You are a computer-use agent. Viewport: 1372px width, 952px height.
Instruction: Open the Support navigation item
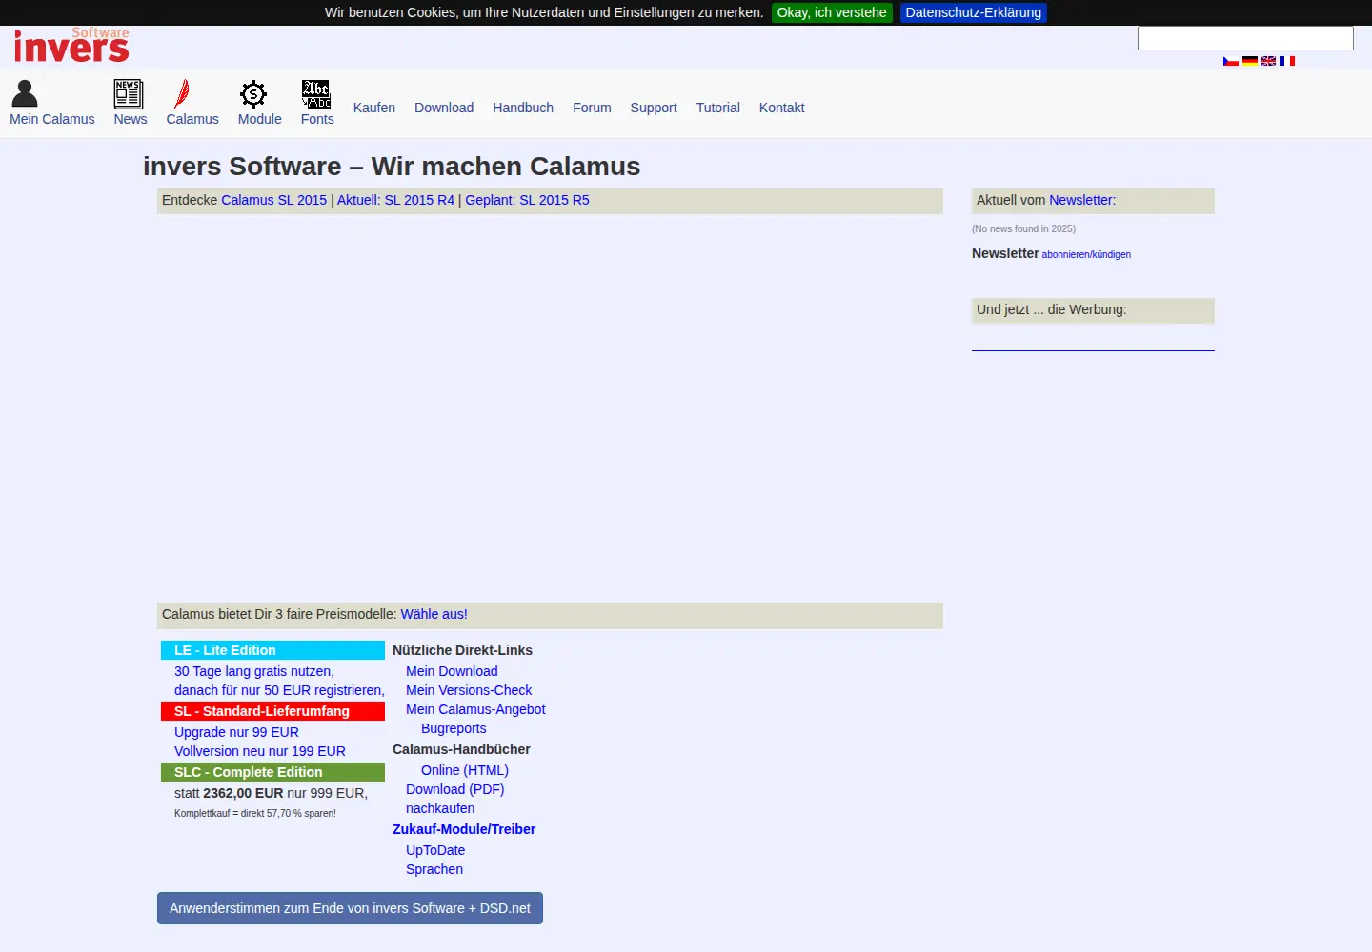654,108
